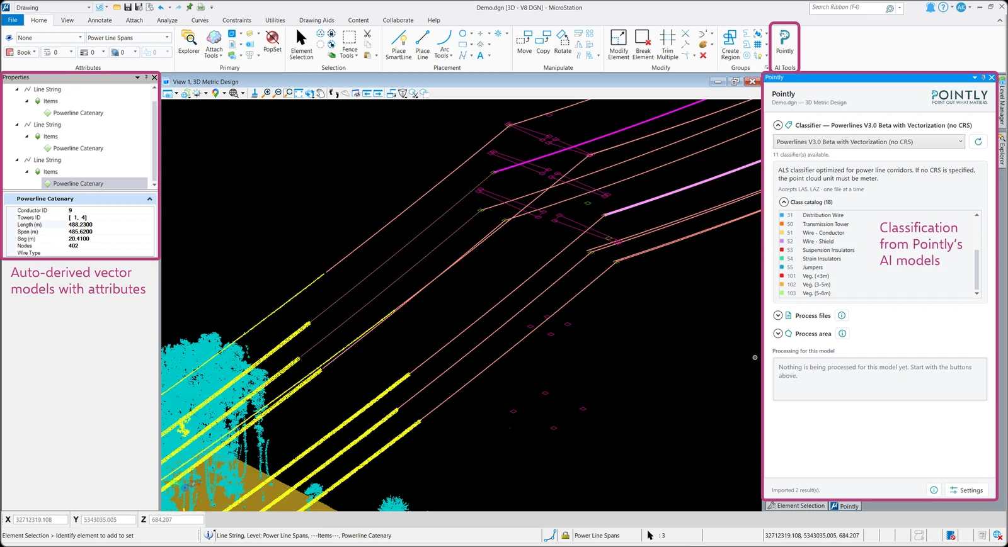The width and height of the screenshot is (1008, 547).
Task: Select the Break Element tool
Action: pos(643,44)
